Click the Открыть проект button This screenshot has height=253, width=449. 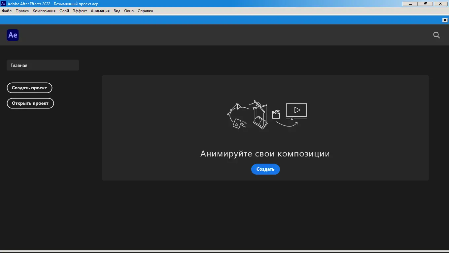[30, 103]
